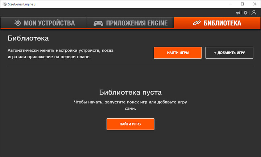Maximize the SteelSeries Engine 3 window

tap(243, 4)
